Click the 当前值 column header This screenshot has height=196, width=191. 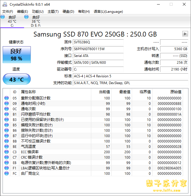[101, 92]
